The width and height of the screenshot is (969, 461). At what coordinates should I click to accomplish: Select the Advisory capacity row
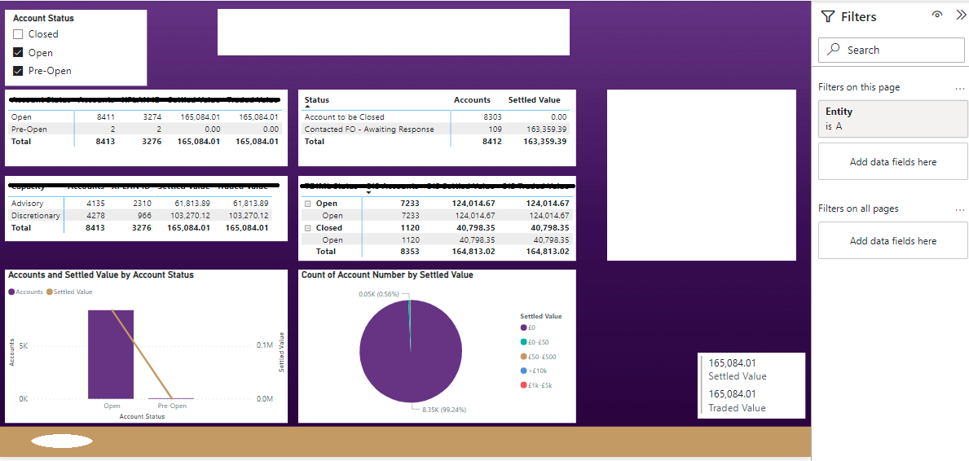tap(140, 203)
